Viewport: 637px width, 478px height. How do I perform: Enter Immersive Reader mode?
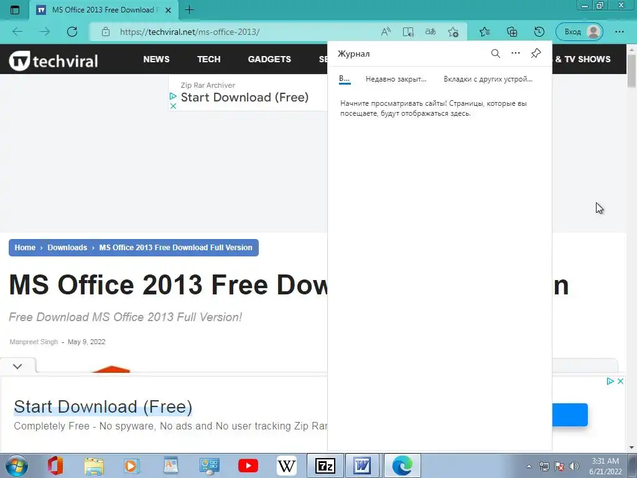[408, 32]
